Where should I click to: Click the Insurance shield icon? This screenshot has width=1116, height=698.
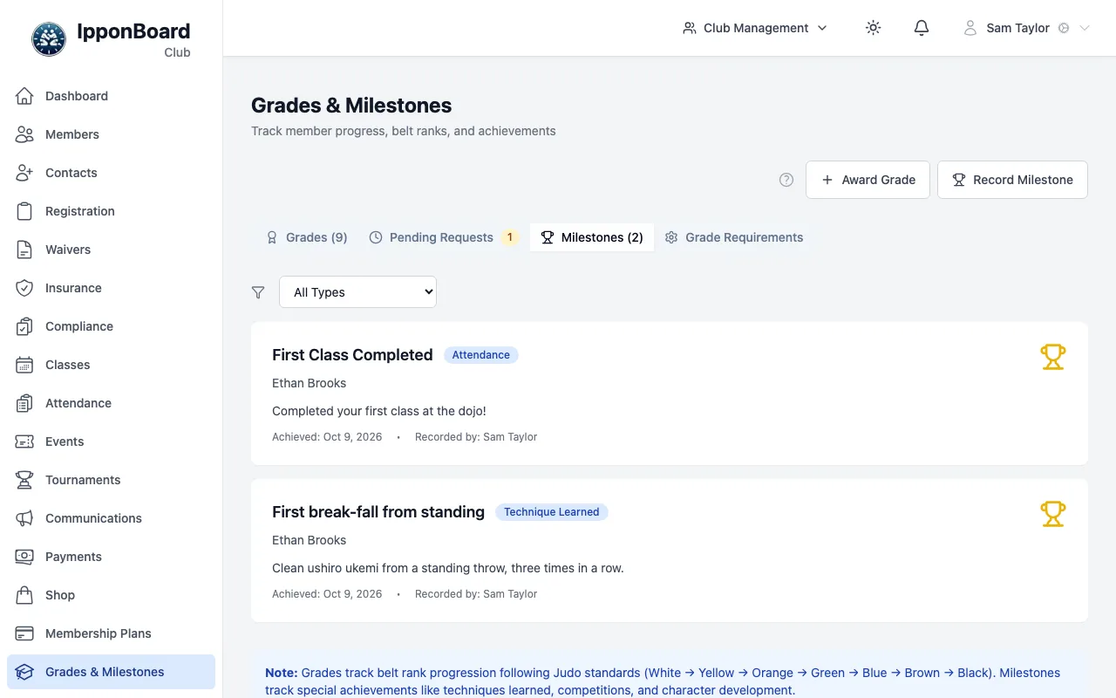click(24, 288)
